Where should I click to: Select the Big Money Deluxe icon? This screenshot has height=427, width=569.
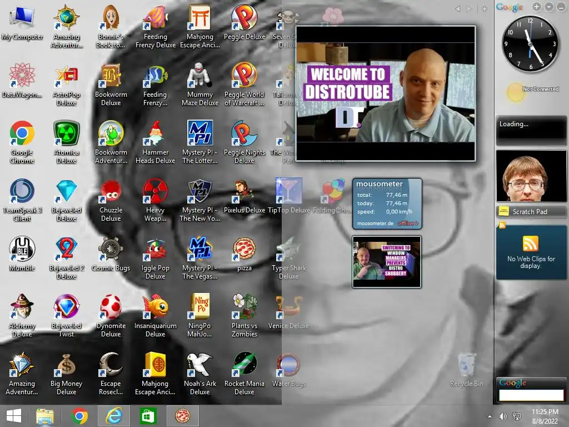(x=67, y=364)
